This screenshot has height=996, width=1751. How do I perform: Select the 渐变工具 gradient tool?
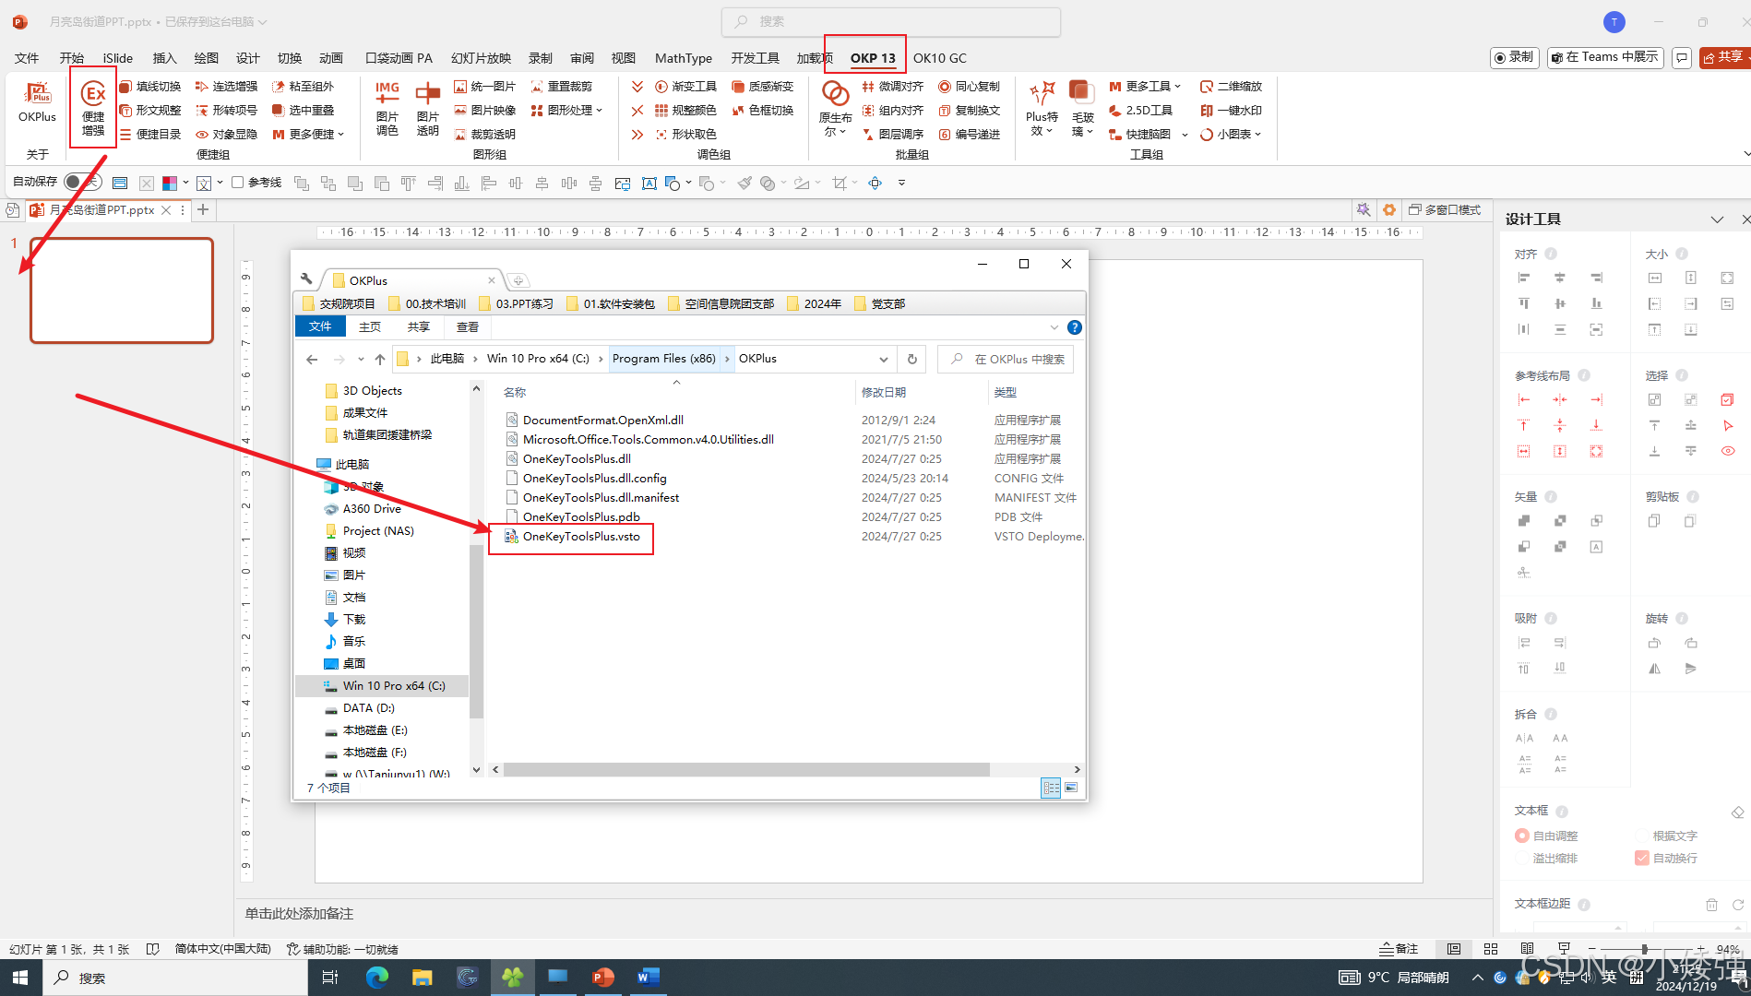click(x=685, y=87)
